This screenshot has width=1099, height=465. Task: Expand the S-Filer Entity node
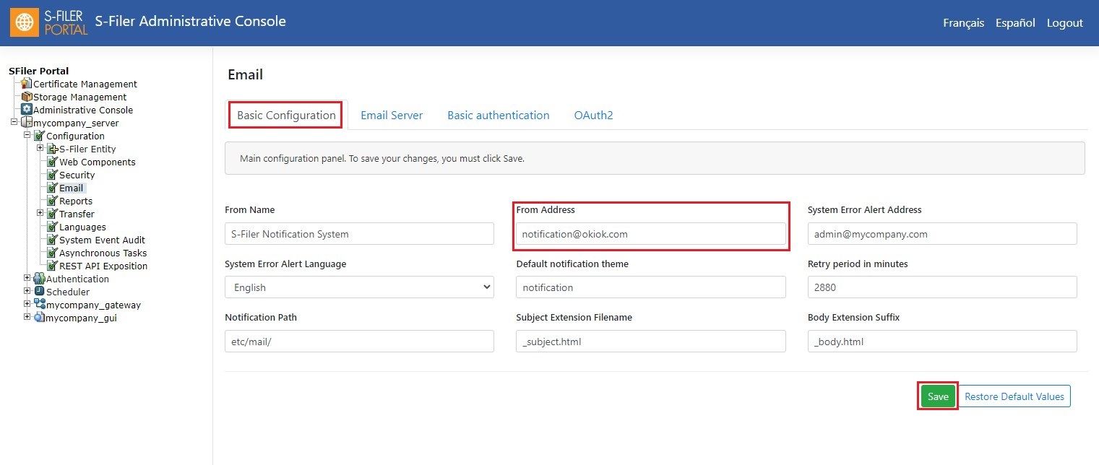click(40, 149)
